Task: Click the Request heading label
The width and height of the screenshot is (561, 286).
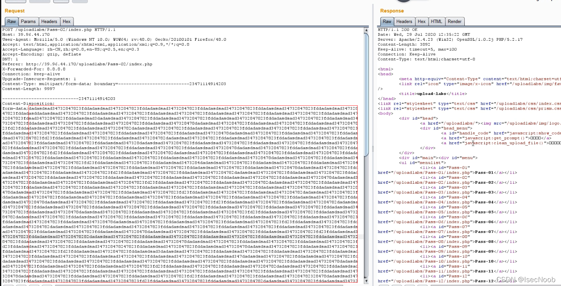Action: (15, 11)
